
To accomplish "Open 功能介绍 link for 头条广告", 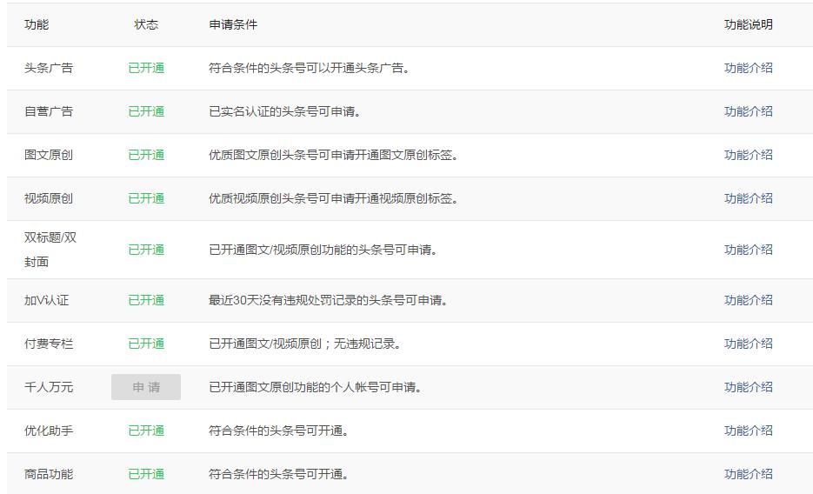I will click(x=748, y=68).
